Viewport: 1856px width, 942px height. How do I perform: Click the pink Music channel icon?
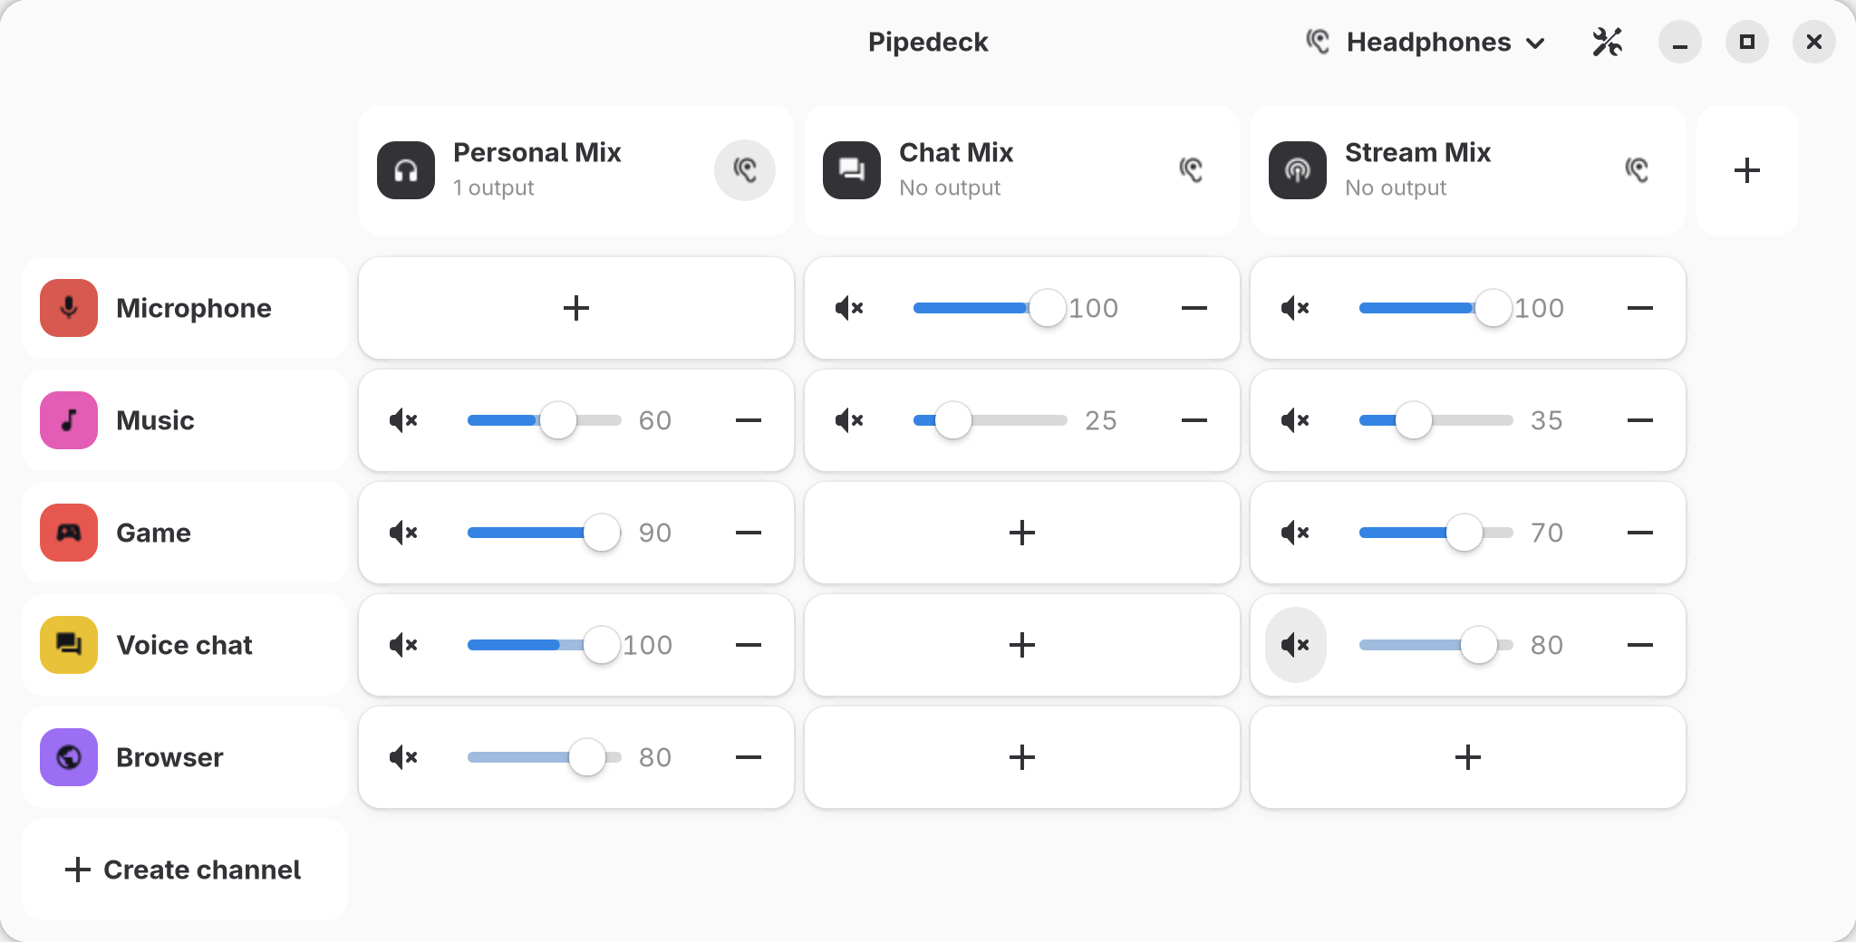coord(69,420)
